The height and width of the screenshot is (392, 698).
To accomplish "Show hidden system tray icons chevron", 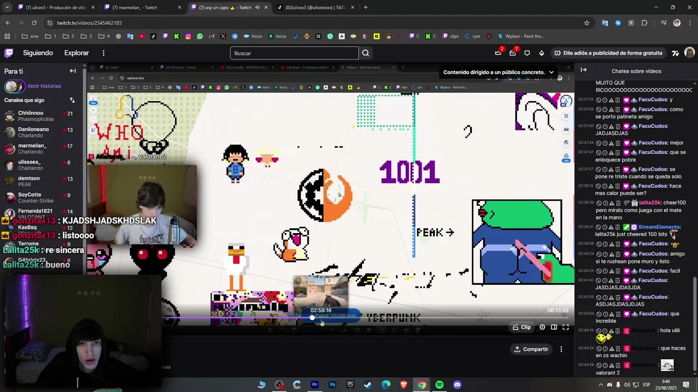I will pyautogui.click(x=601, y=385).
